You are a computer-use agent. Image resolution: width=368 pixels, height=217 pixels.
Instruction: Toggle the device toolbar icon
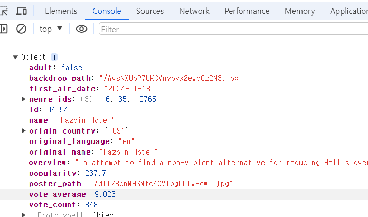pyautogui.click(x=21, y=11)
